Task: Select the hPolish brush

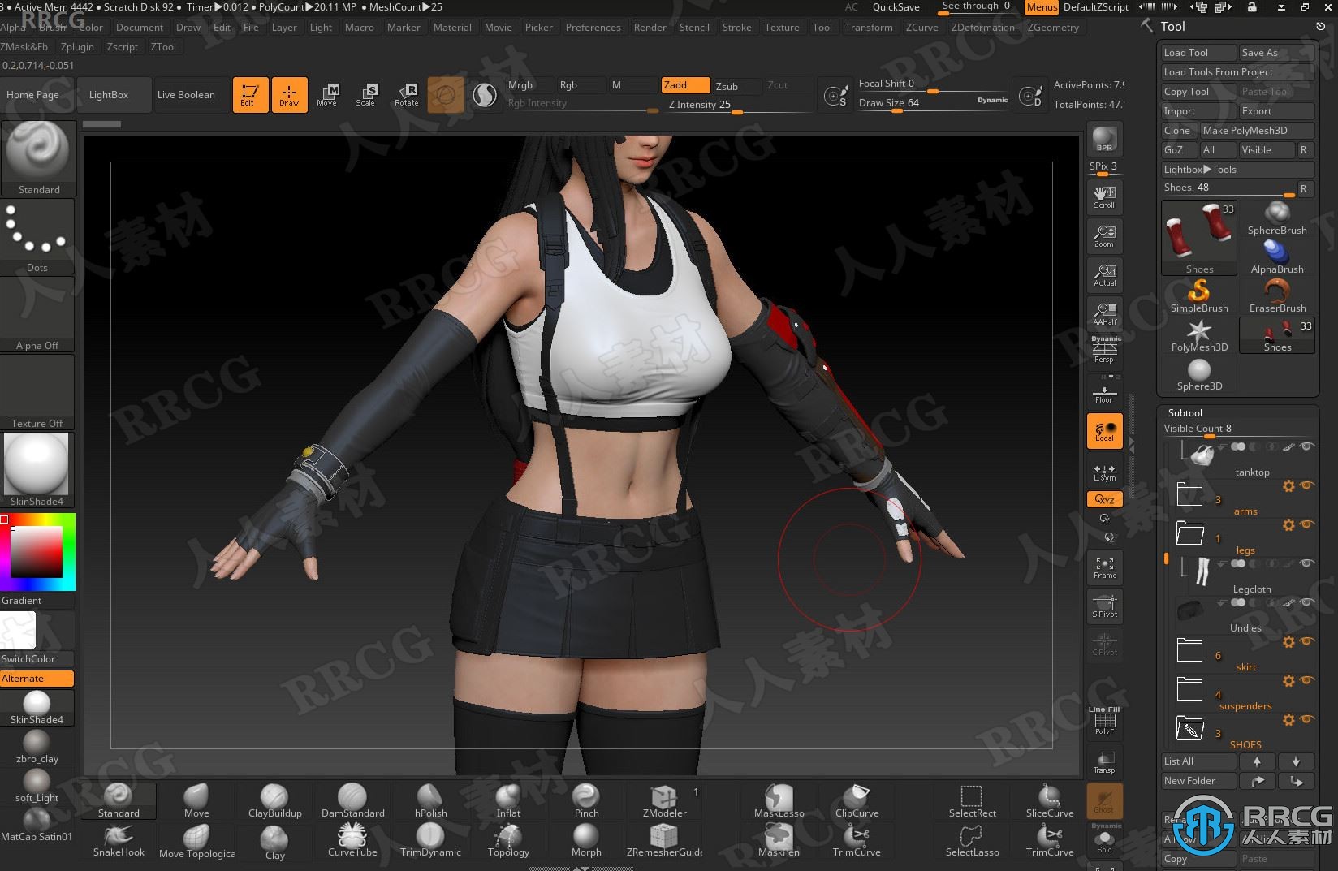Action: click(x=430, y=800)
